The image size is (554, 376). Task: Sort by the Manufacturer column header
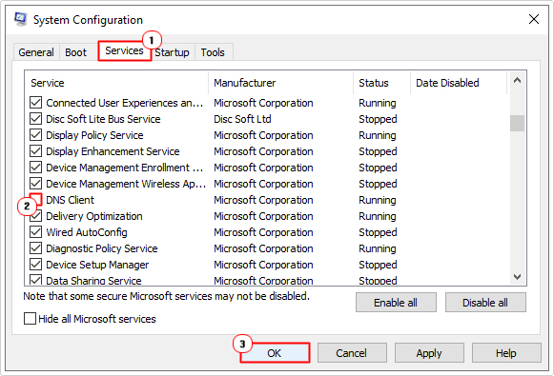point(281,83)
